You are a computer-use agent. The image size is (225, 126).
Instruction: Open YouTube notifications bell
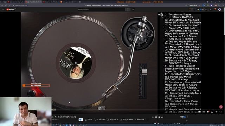tap(215, 9)
